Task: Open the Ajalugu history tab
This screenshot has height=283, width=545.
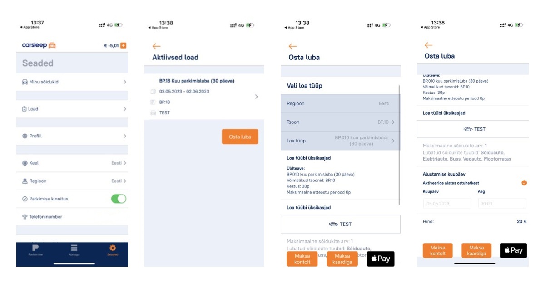Action: point(74,249)
